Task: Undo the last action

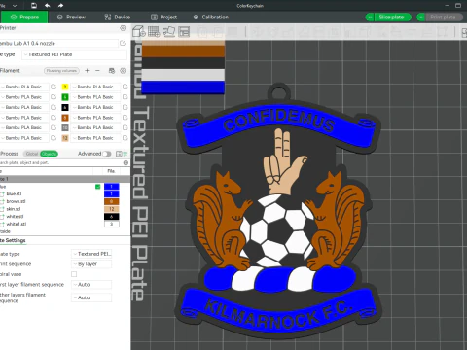Action: click(x=48, y=5)
